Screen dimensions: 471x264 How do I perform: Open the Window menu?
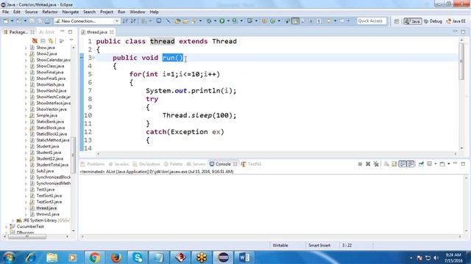click(138, 12)
